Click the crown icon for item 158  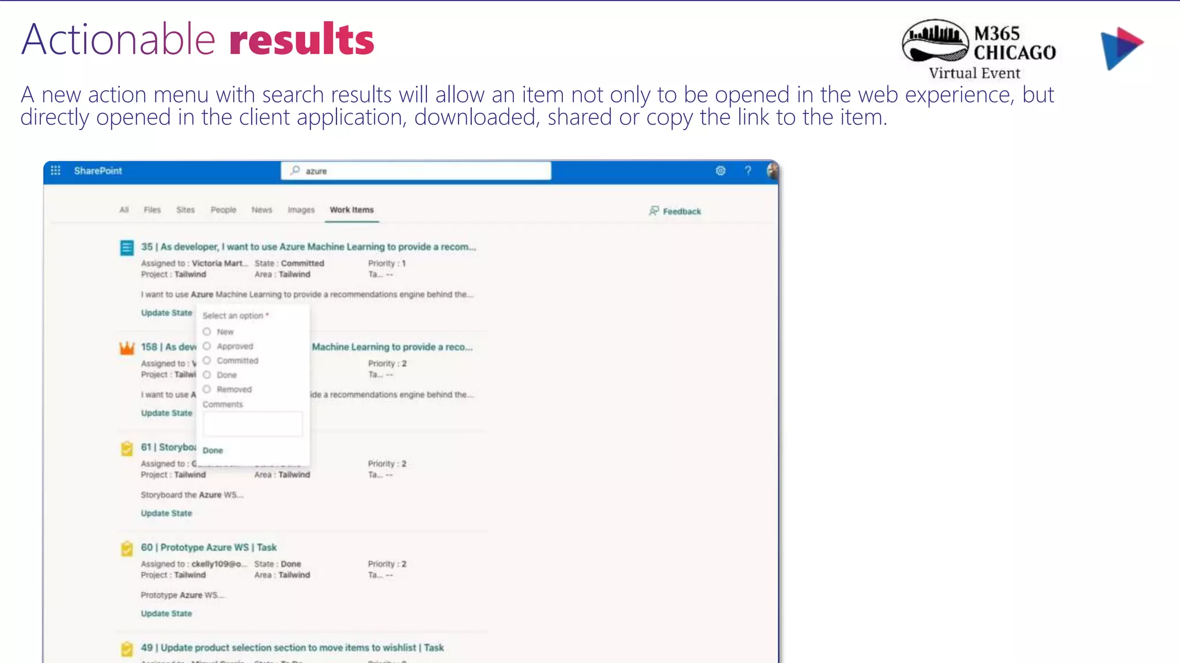(127, 348)
